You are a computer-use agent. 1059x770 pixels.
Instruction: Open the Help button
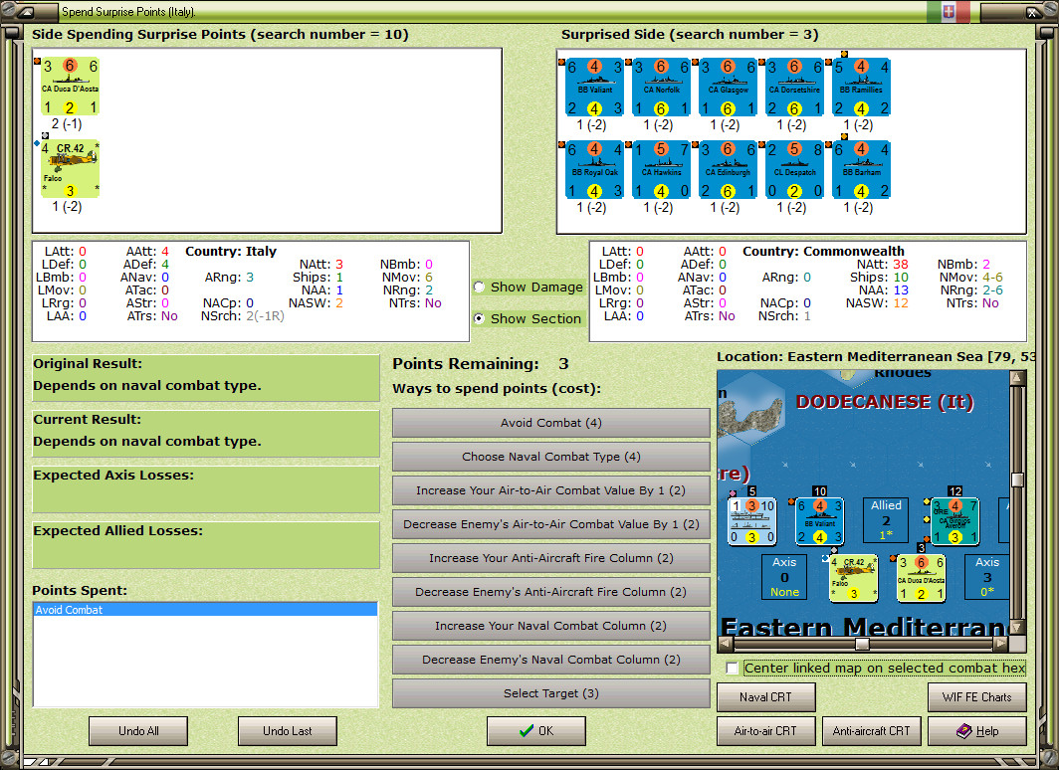(977, 731)
